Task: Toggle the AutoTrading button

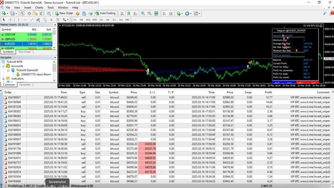Action: 105,13
